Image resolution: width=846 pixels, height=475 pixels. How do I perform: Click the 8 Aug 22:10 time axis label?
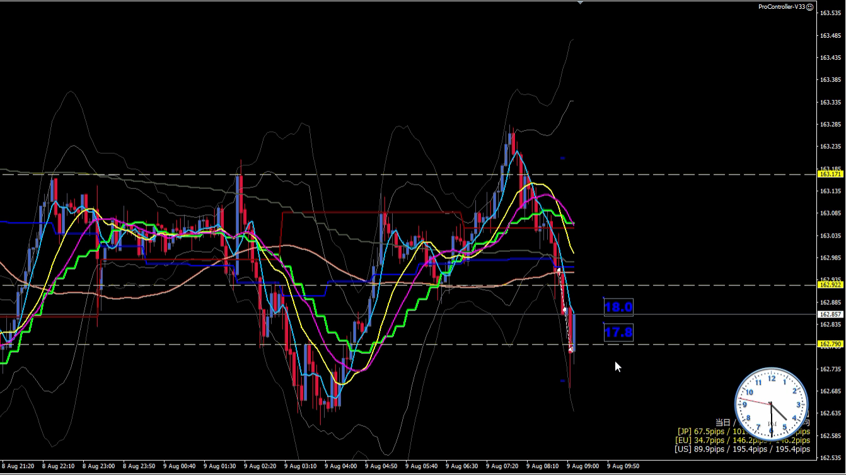pos(59,466)
